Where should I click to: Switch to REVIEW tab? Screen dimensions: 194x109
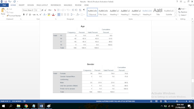(x=78, y=5)
